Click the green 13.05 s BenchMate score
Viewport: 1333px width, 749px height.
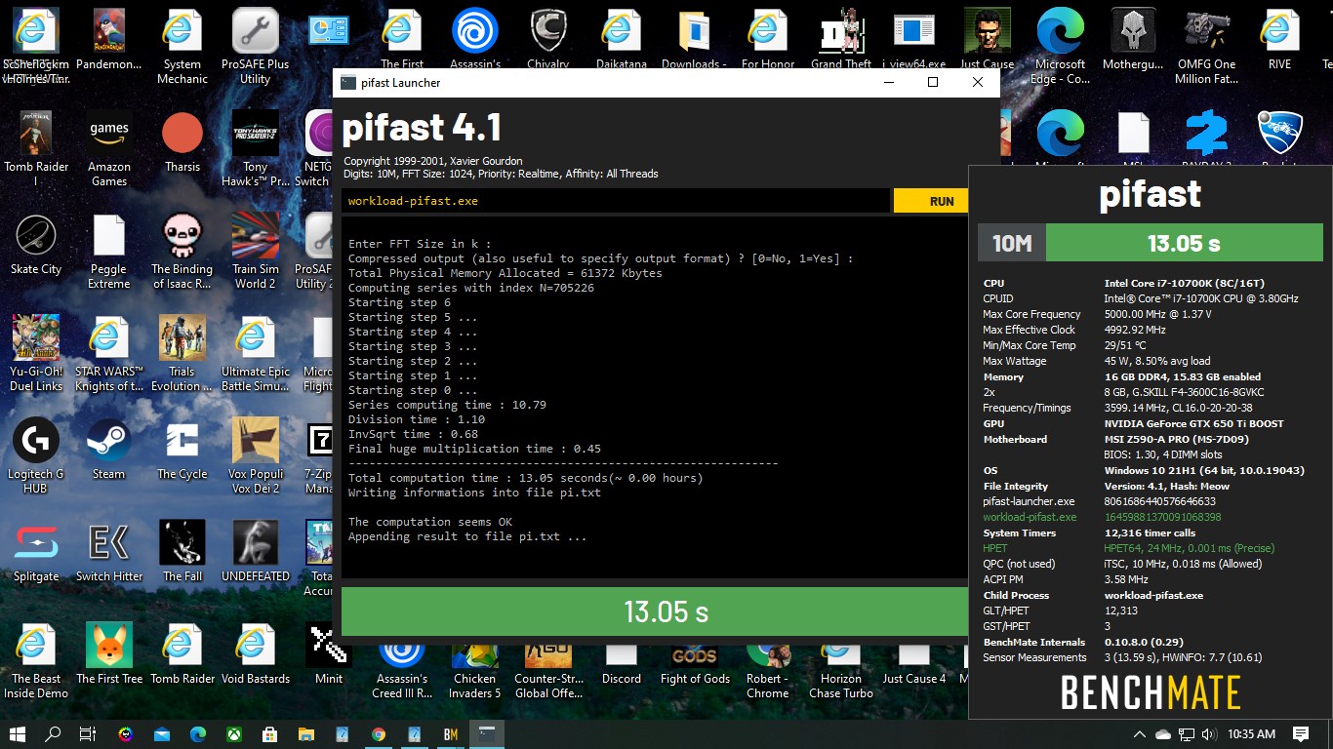pyautogui.click(x=1184, y=243)
